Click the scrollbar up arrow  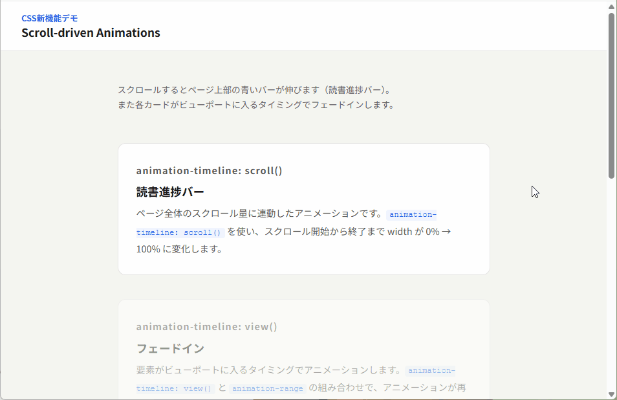tap(611, 6)
